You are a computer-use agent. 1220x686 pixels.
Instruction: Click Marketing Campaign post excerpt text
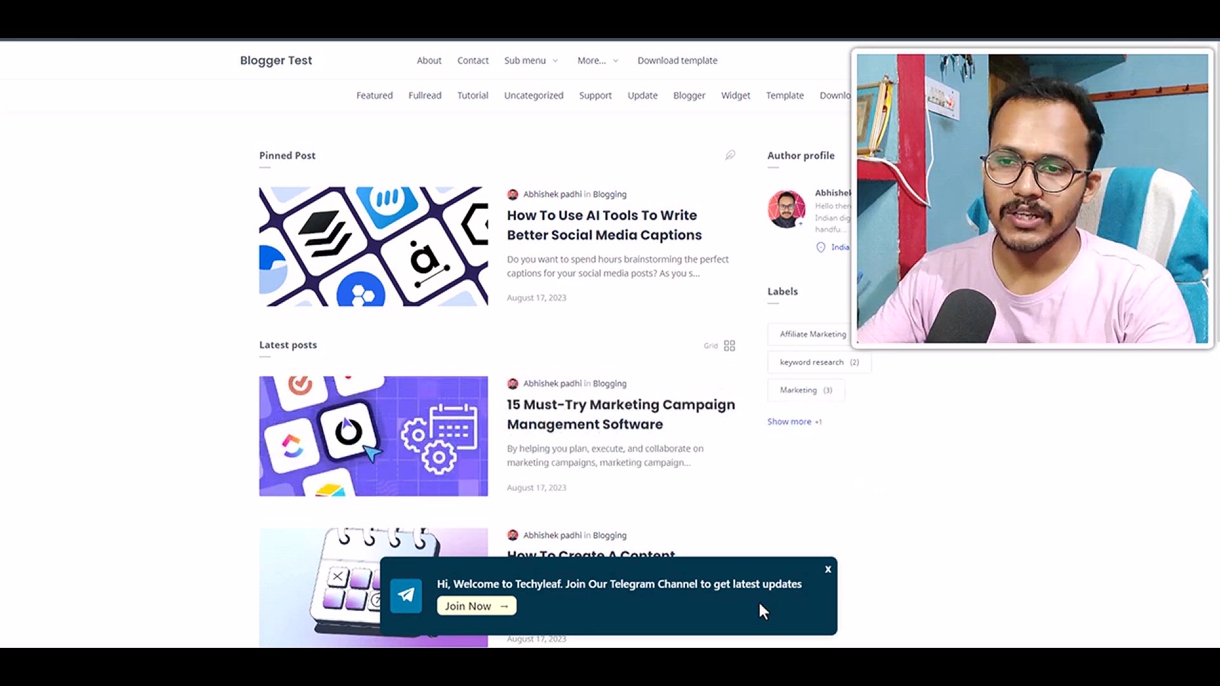click(605, 455)
